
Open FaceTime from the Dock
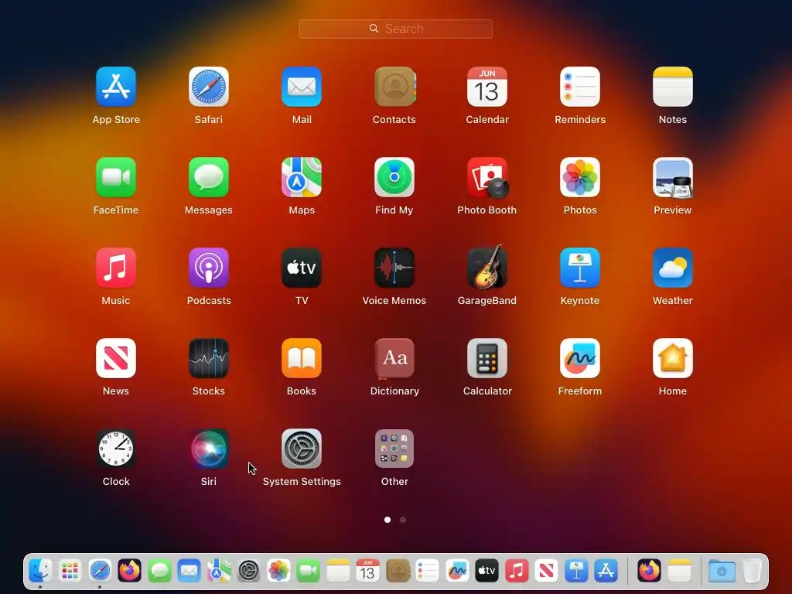[308, 572]
